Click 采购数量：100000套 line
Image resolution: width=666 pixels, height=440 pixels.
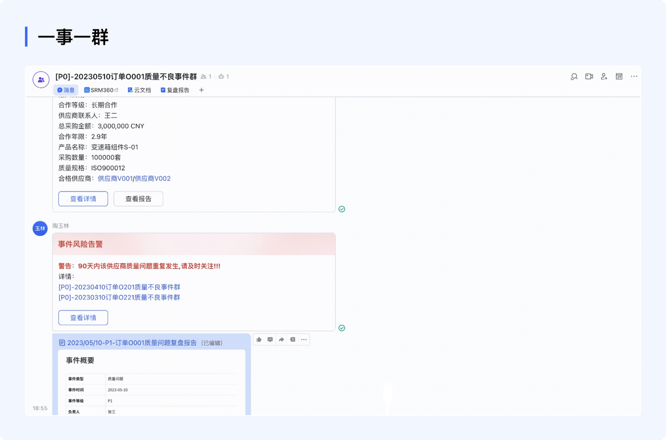(90, 158)
